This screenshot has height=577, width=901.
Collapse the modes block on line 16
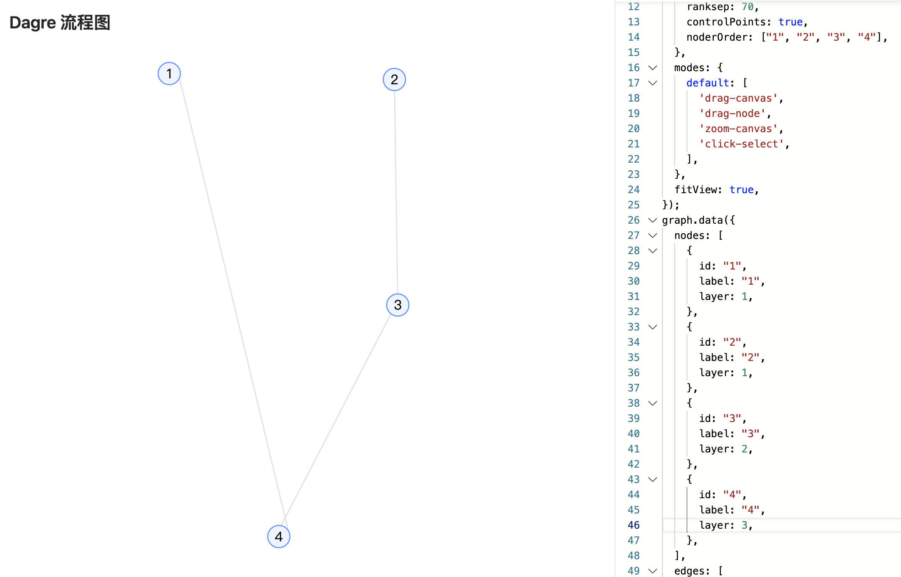(x=653, y=67)
